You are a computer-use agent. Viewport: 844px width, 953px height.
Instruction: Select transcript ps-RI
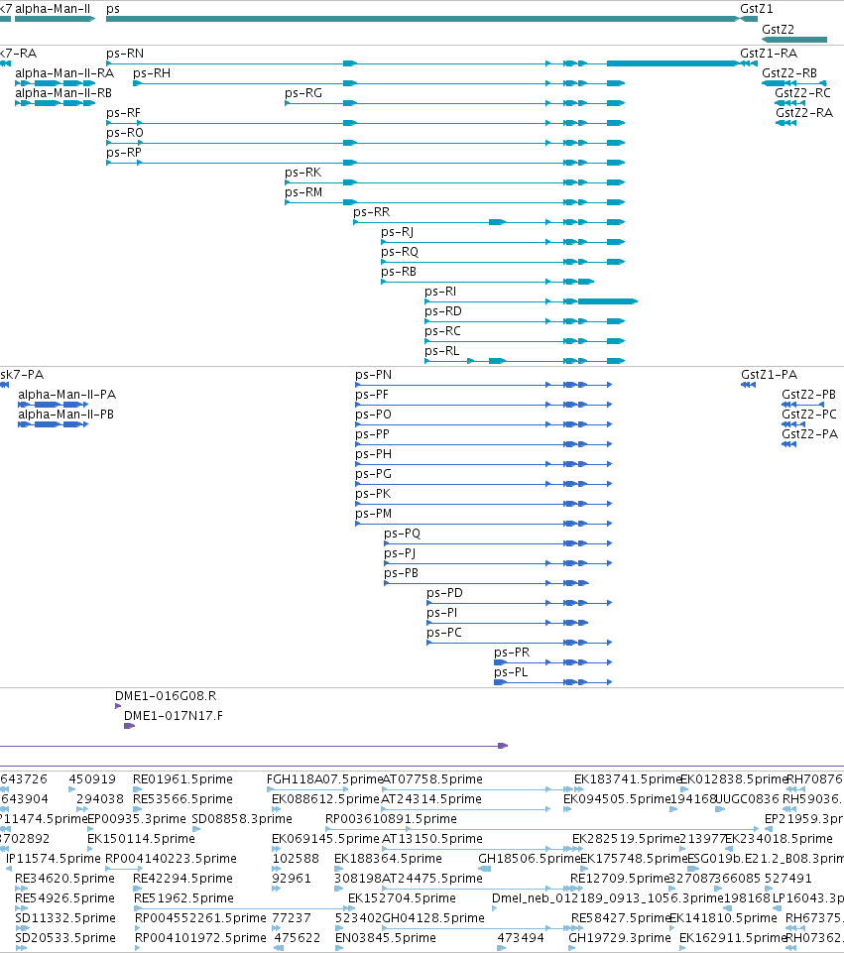pyautogui.click(x=440, y=292)
